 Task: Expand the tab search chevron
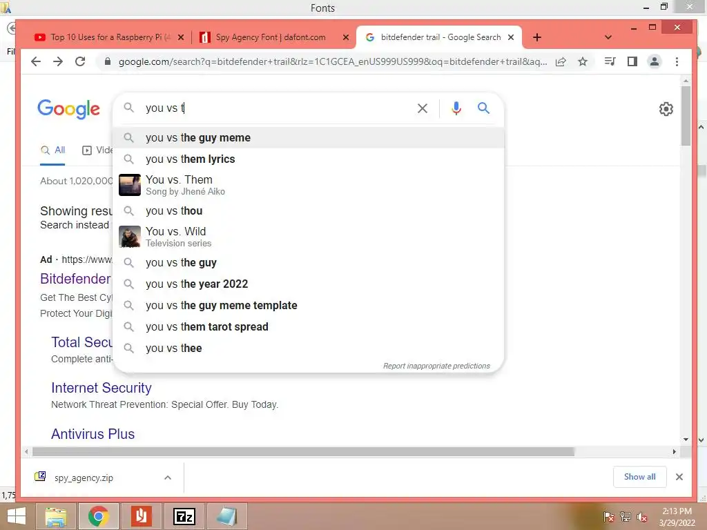coord(608,37)
